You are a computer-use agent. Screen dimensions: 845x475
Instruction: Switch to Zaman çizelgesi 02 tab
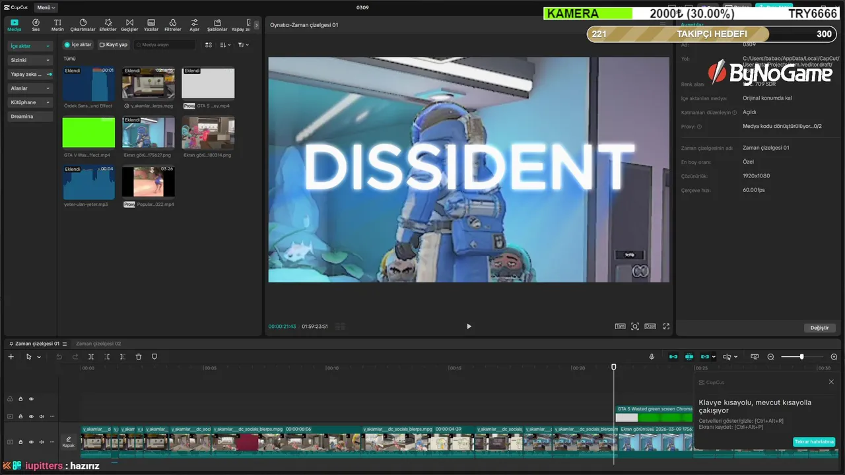point(98,344)
